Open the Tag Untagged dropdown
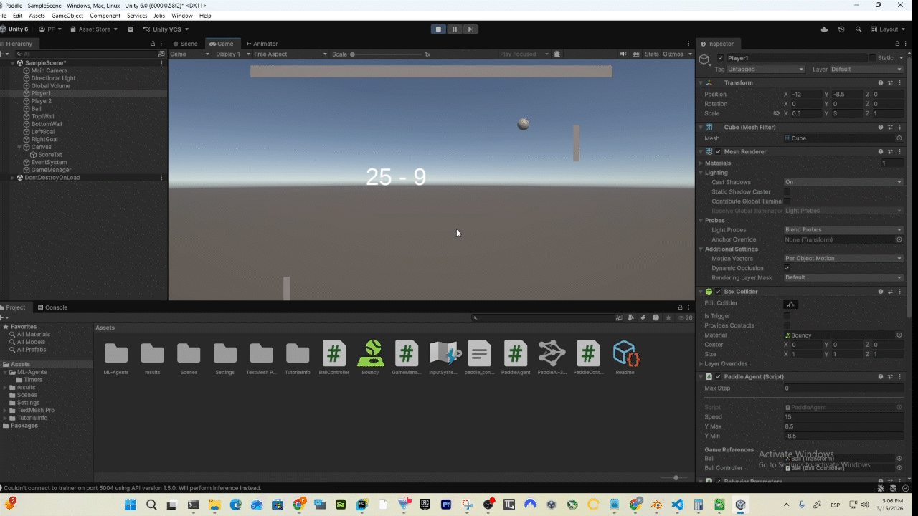The width and height of the screenshot is (918, 516). click(766, 70)
